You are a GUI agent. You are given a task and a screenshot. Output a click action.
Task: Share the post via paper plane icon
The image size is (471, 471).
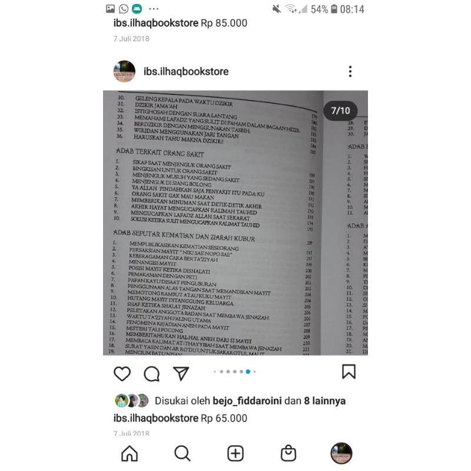[x=181, y=373]
